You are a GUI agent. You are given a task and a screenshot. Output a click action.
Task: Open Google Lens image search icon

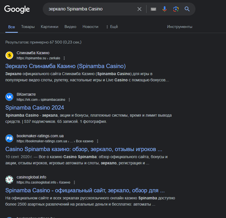click(176, 9)
